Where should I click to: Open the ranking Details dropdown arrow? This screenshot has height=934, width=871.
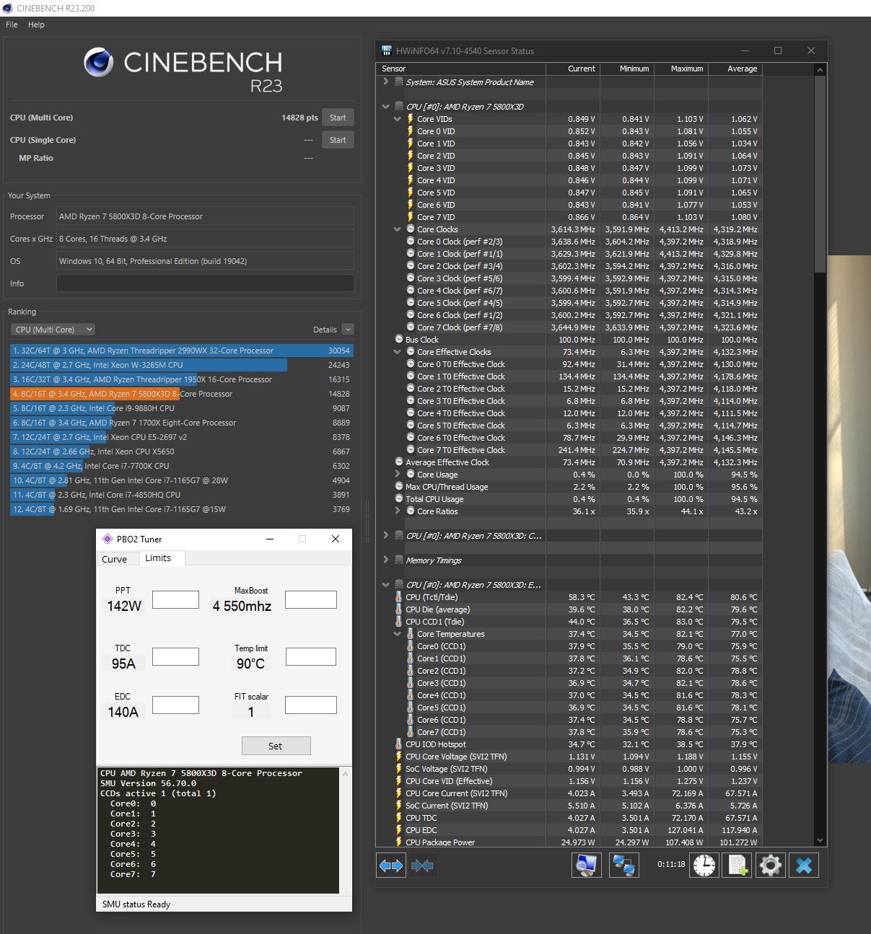(x=348, y=330)
